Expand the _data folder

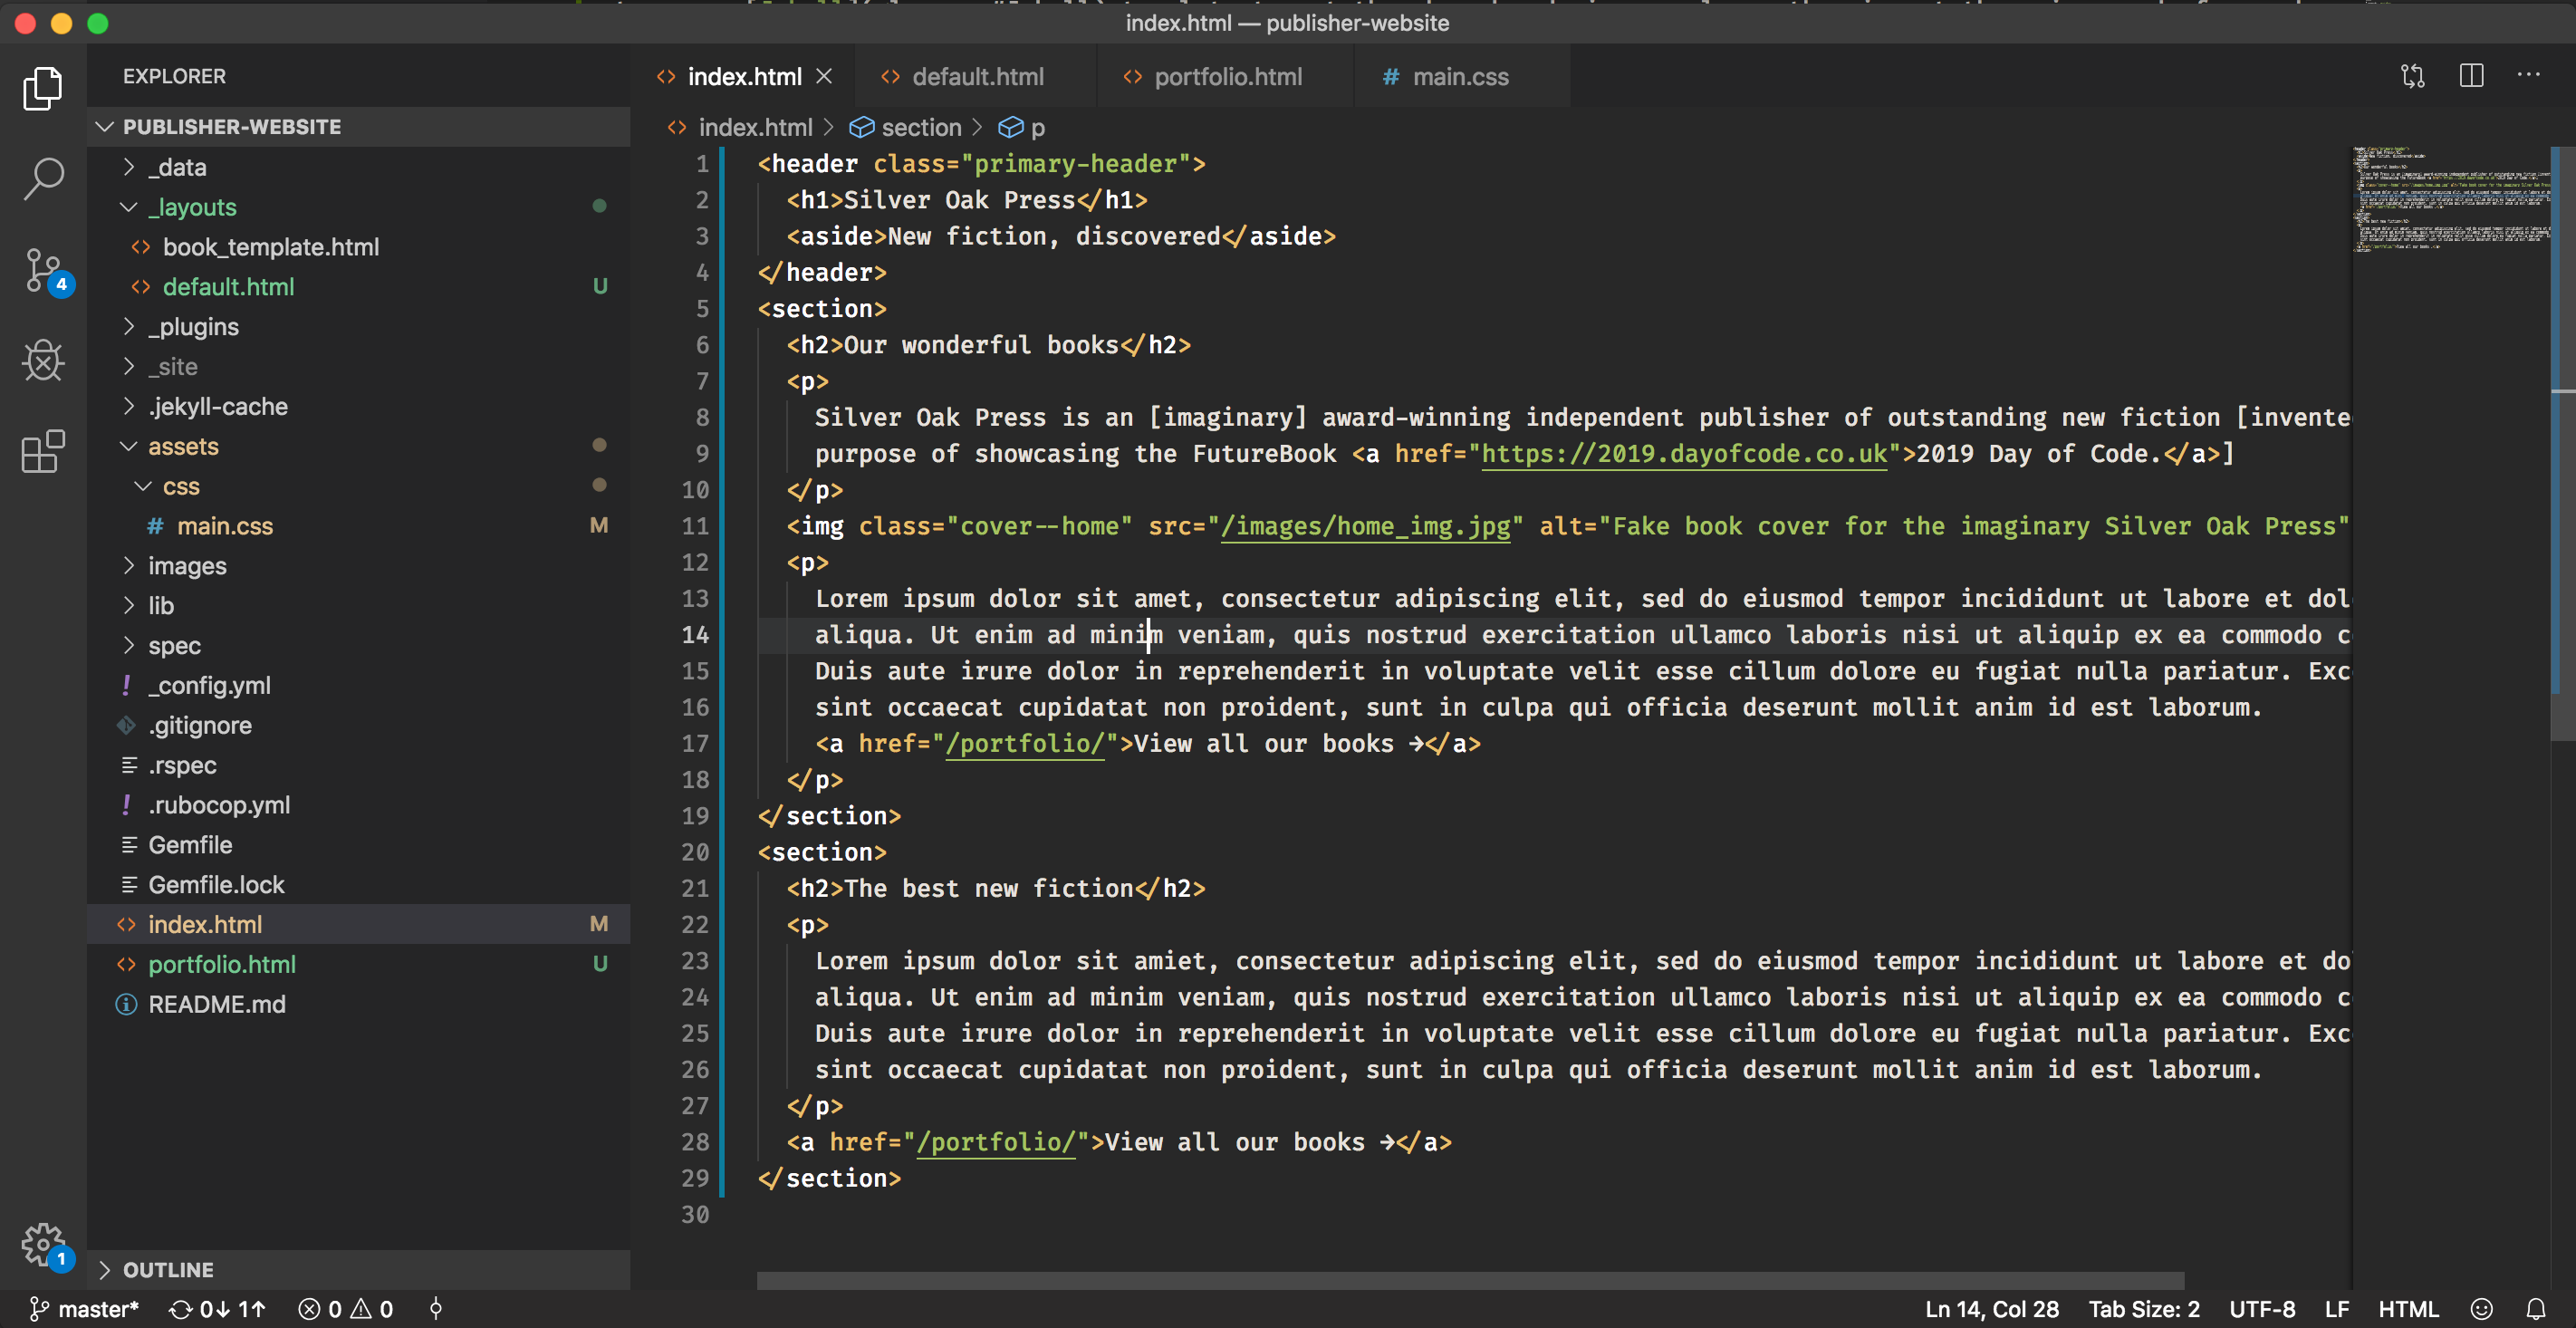click(x=359, y=167)
